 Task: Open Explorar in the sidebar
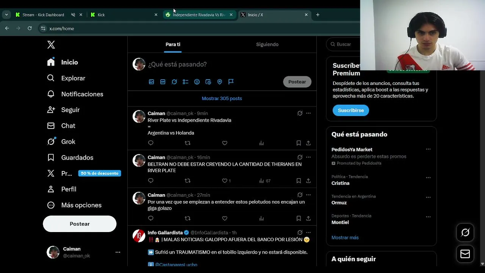pyautogui.click(x=66, y=78)
